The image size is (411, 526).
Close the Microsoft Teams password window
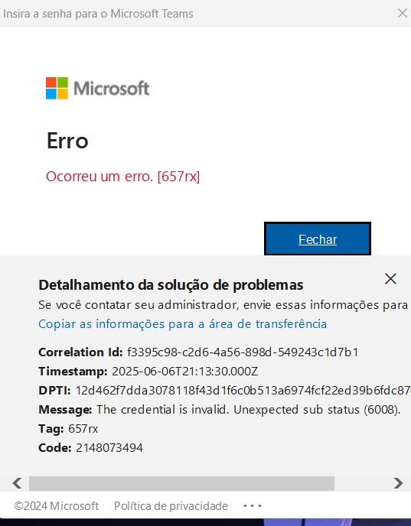(403, 14)
